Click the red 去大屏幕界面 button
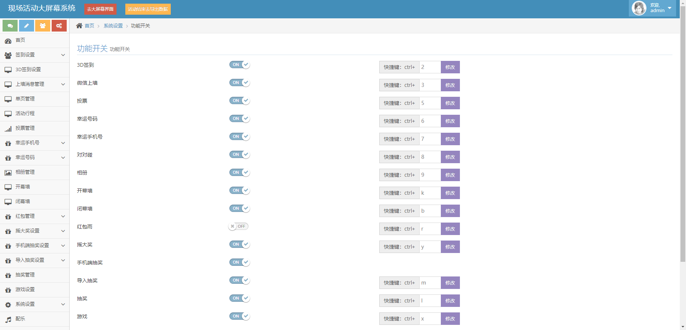This screenshot has height=330, width=686. (100, 9)
